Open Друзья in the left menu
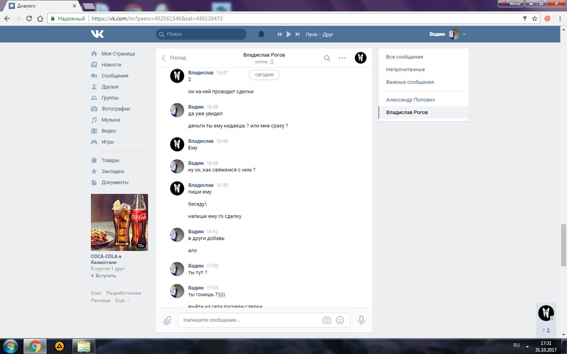Image resolution: width=567 pixels, height=354 pixels. pyautogui.click(x=109, y=87)
